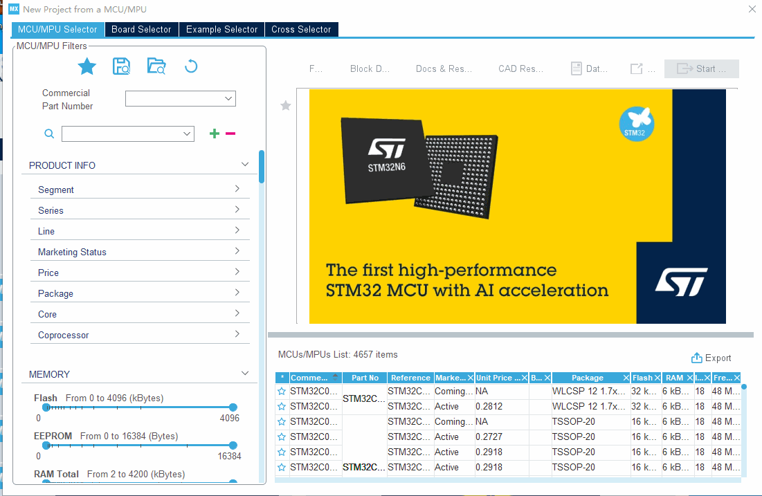Load a saved search filter folder icon
Screen dimensions: 762x496
coord(156,66)
